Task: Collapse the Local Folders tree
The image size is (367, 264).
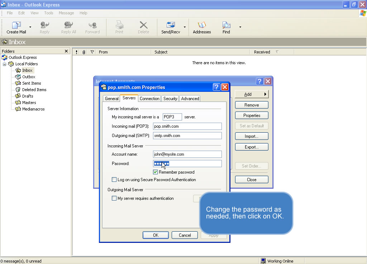Action: point(5,64)
